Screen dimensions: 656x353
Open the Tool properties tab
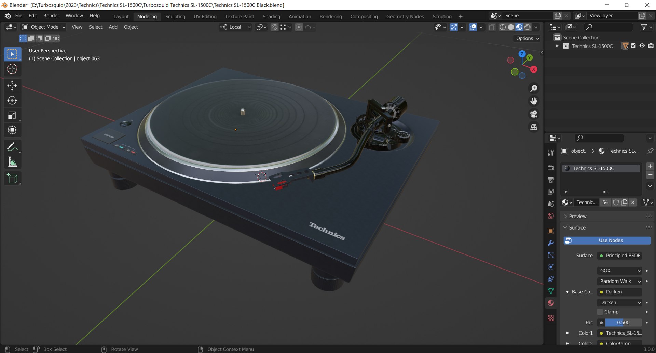[x=551, y=153]
